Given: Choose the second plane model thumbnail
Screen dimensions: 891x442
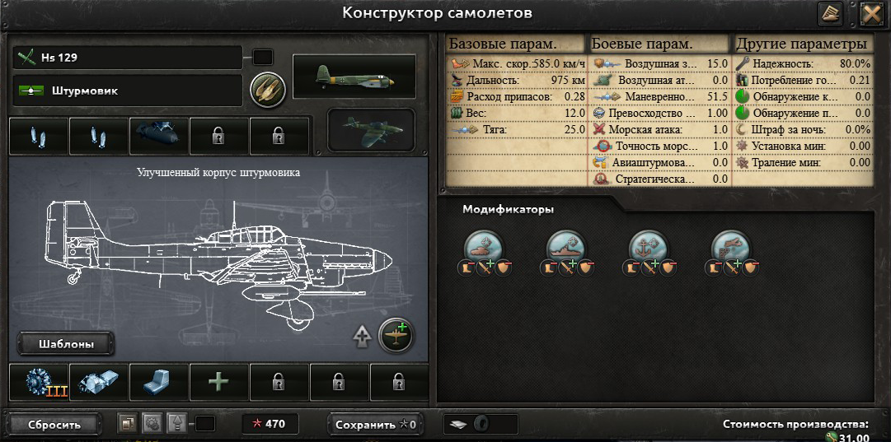Looking at the screenshot, I should (x=372, y=130).
